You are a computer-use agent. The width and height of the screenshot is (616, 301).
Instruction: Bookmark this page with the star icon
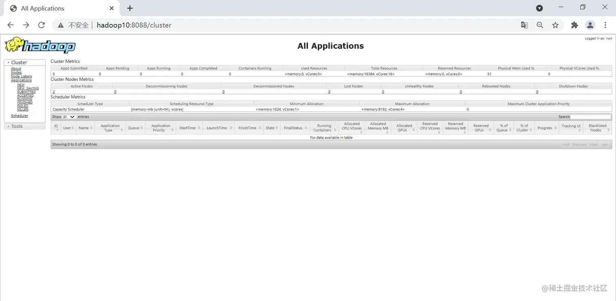point(555,25)
